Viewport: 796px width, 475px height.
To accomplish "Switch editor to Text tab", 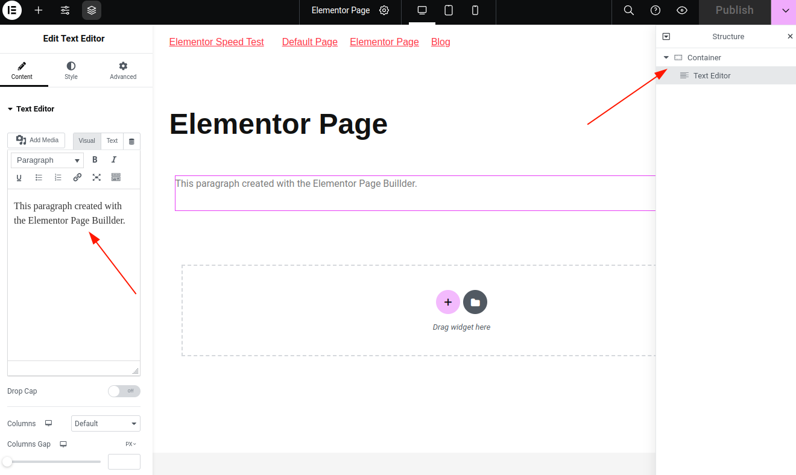I will [x=112, y=140].
